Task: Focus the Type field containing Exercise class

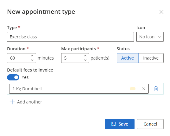Action: pos(70,37)
